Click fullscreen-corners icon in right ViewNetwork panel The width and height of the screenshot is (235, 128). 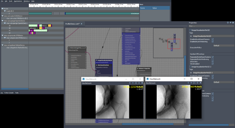point(194,83)
